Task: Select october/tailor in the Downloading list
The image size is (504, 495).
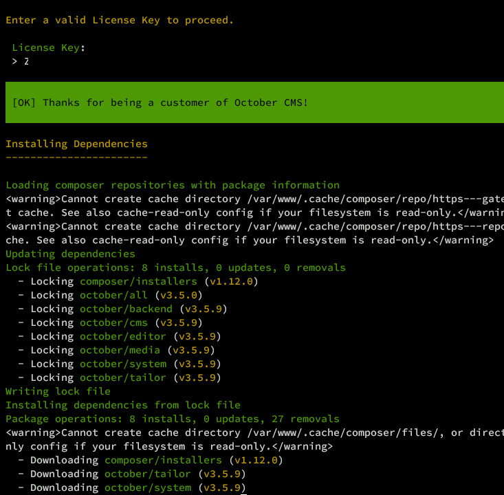Action: 148,474
